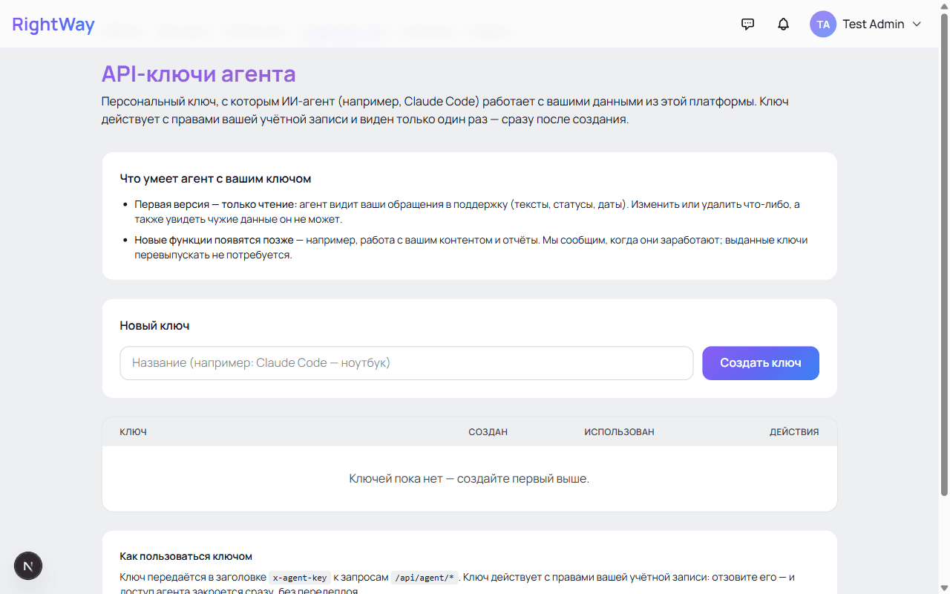Expand the Test Admin account chevron

tap(917, 24)
